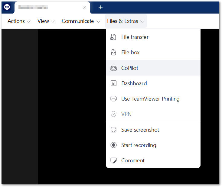The image size is (222, 187).
Task: Open Dashboard from the menu
Action: [153, 83]
